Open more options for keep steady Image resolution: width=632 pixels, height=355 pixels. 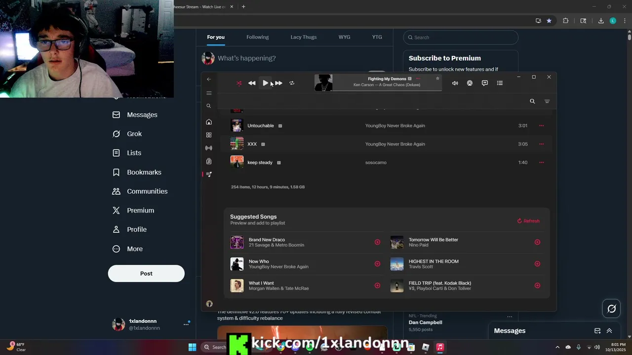[x=542, y=162]
